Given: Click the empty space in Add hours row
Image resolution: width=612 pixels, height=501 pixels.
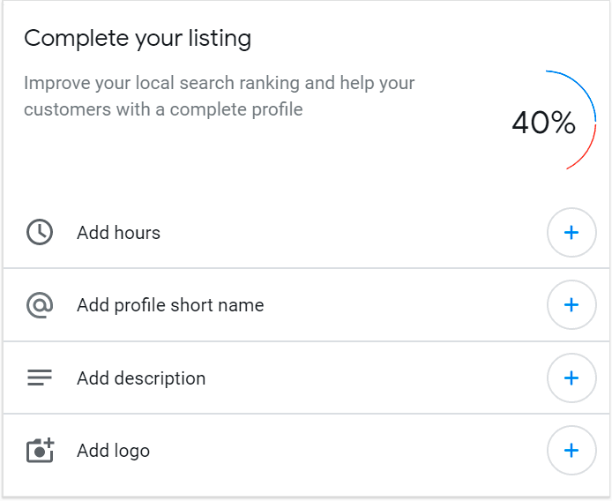Looking at the screenshot, I should click(x=351, y=232).
